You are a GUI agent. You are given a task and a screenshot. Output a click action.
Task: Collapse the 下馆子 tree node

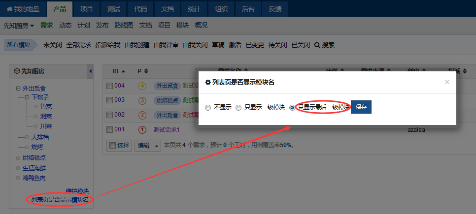click(x=27, y=97)
